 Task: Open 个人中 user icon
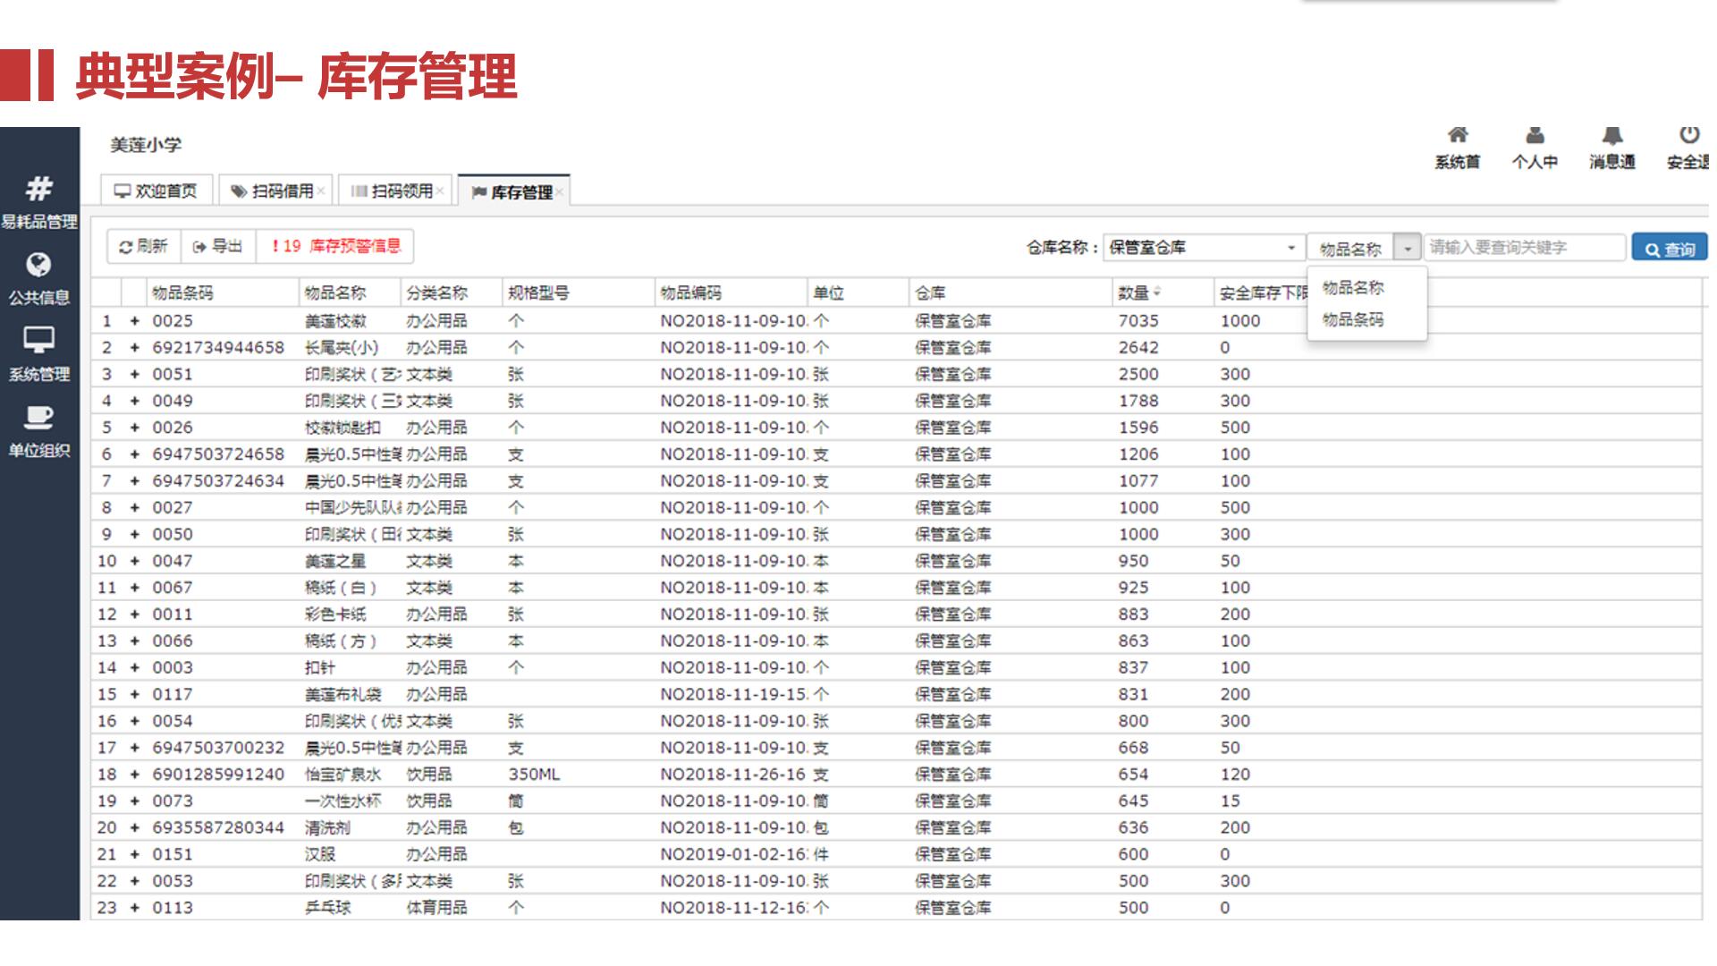1535,135
